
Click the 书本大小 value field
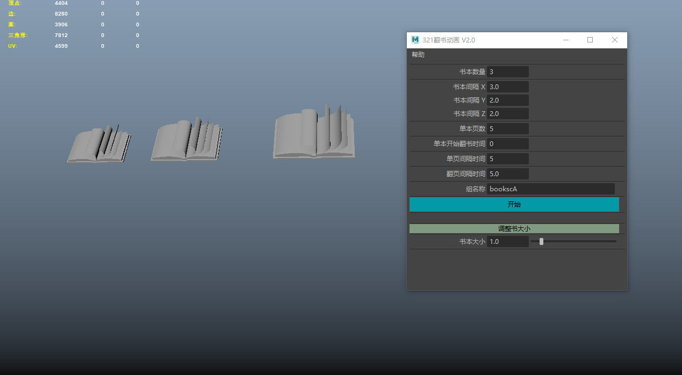pyautogui.click(x=507, y=242)
